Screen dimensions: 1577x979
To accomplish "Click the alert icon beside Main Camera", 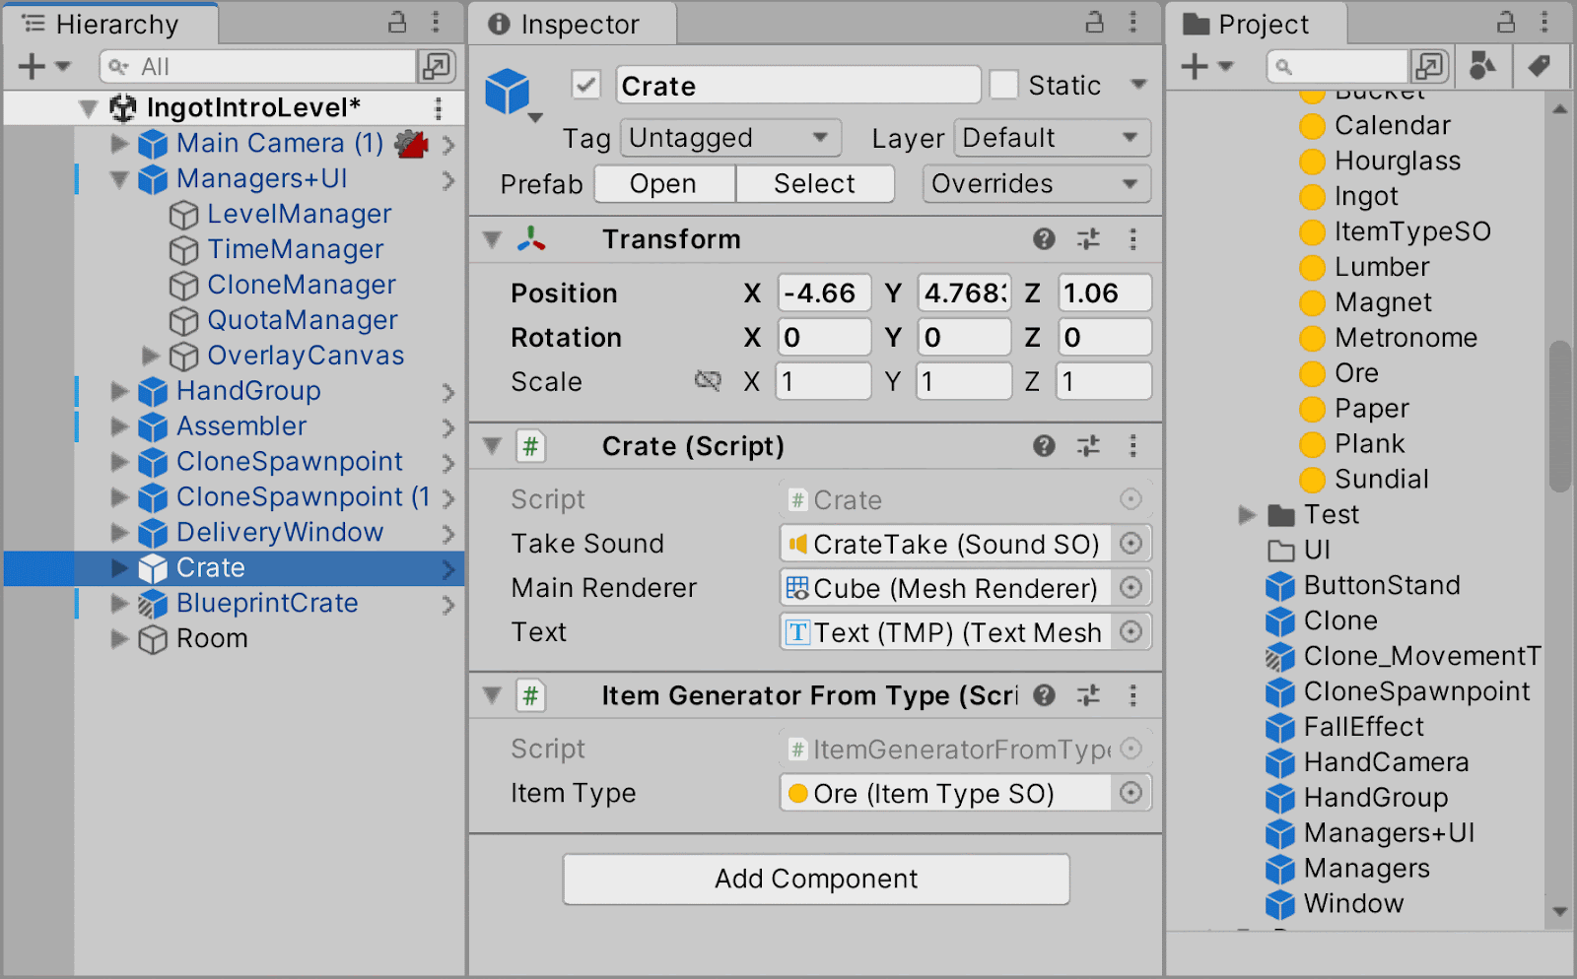I will pos(411,143).
